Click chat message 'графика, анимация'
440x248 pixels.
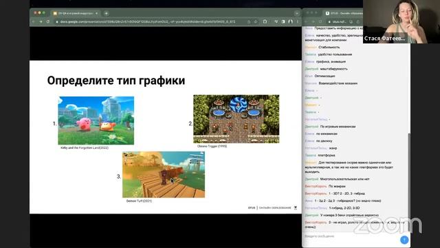(x=331, y=61)
